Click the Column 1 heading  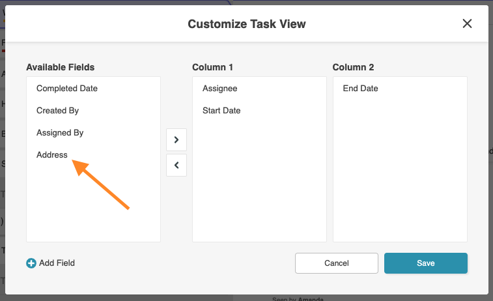pyautogui.click(x=212, y=67)
